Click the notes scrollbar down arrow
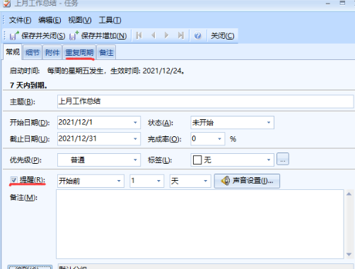The width and height of the screenshot is (355, 269). click(x=349, y=254)
